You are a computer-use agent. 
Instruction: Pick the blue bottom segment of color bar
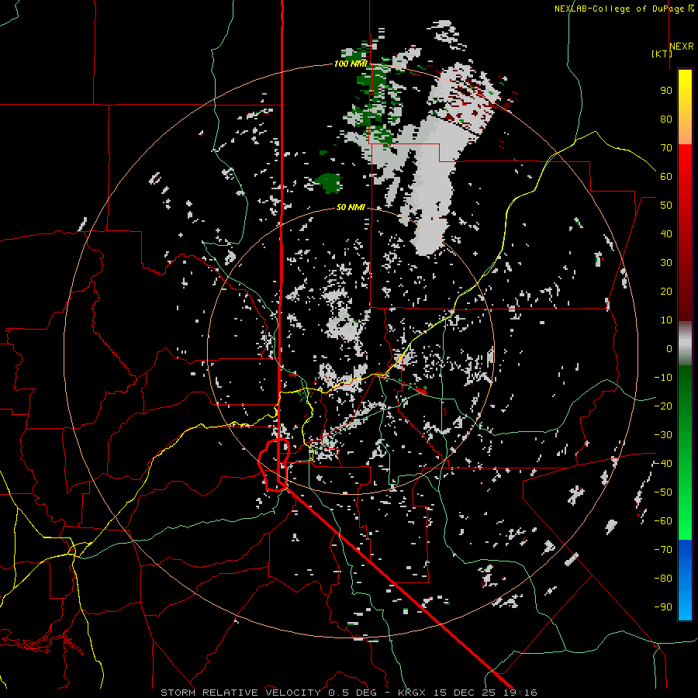tap(685, 579)
